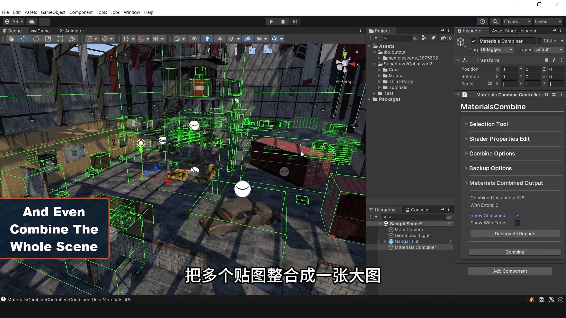Click the Position X field
The height and width of the screenshot is (318, 566).
click(509, 69)
